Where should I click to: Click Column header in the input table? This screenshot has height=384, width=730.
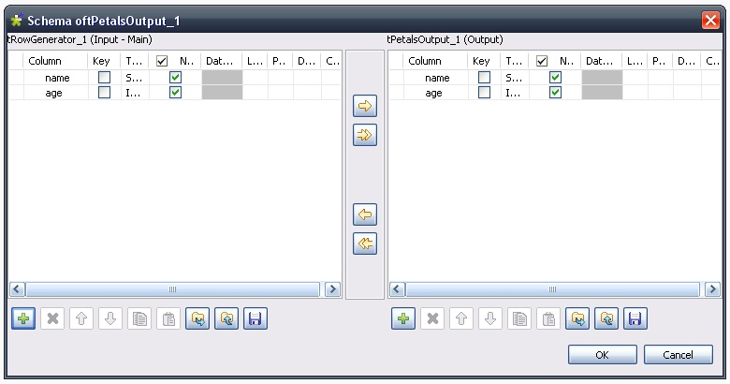(44, 61)
